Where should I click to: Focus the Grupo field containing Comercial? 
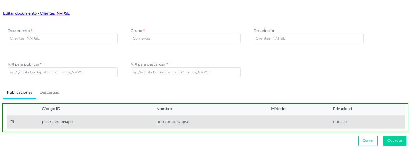[x=185, y=38]
